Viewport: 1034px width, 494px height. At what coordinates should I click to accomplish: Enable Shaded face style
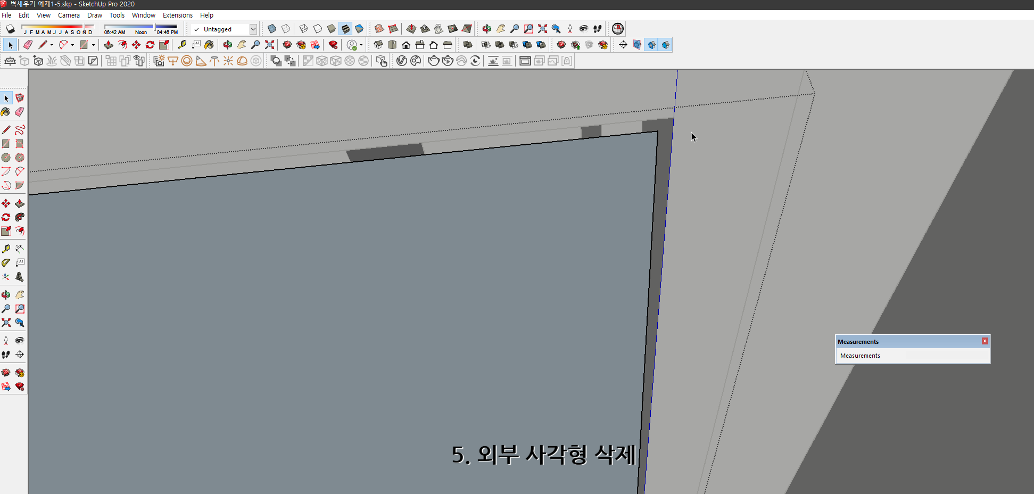click(332, 29)
